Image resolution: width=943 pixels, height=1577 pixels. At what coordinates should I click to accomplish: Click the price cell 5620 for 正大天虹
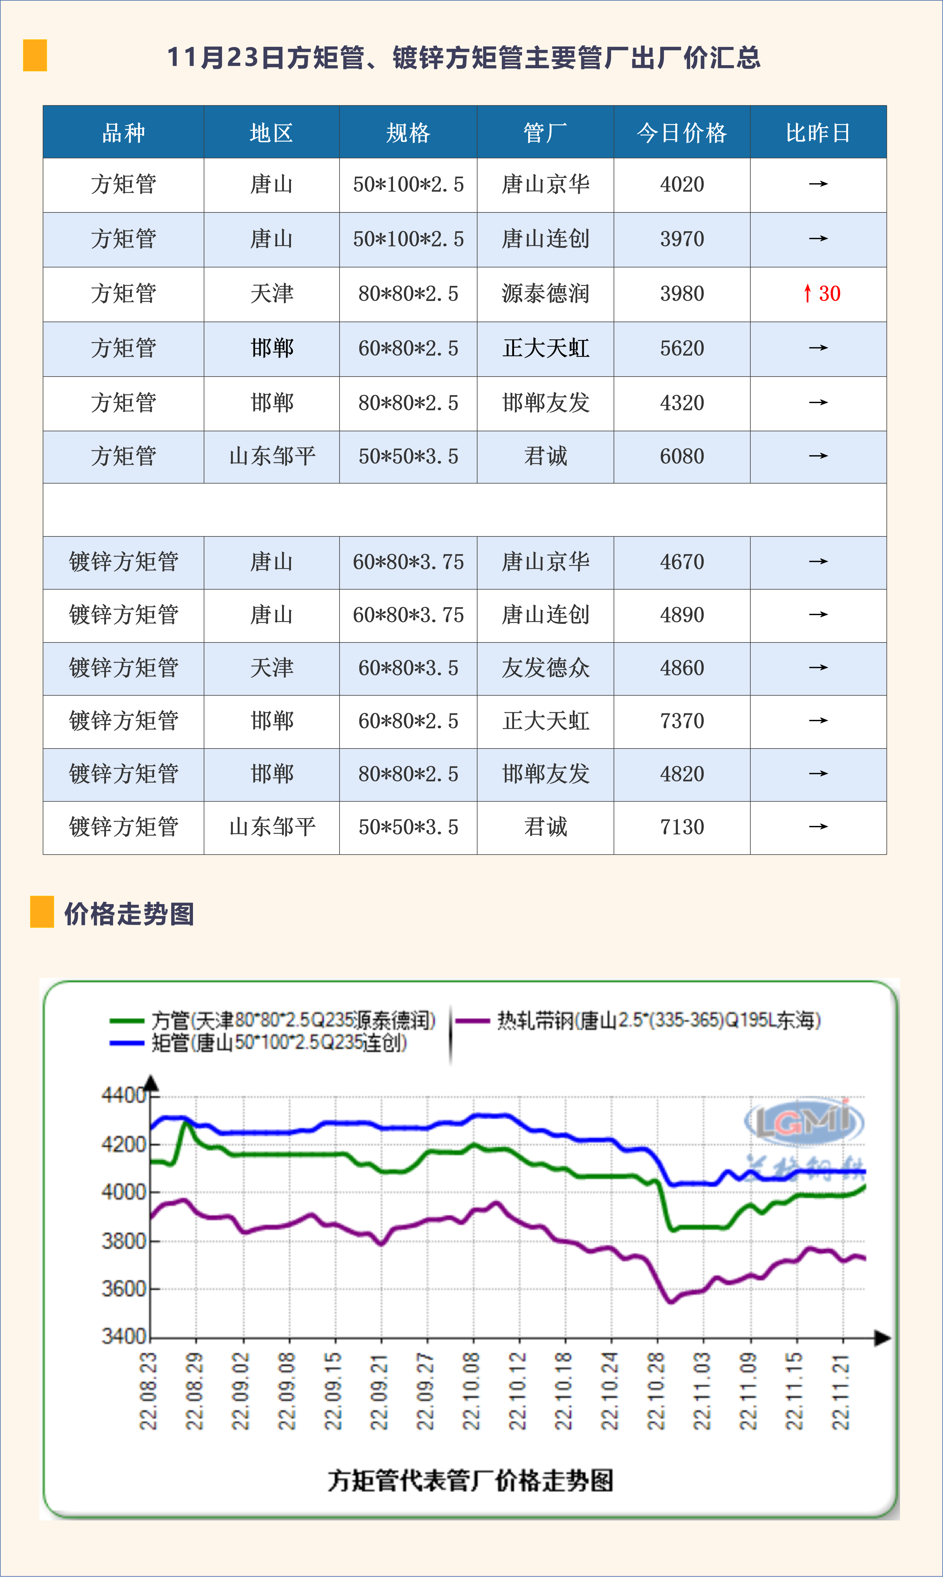[x=681, y=348]
